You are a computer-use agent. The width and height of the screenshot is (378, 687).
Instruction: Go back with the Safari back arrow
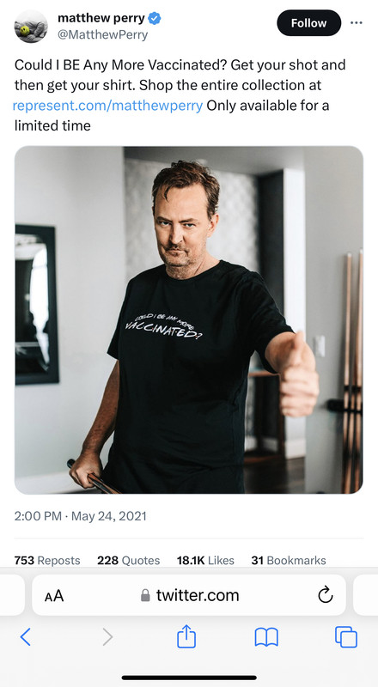click(x=26, y=636)
